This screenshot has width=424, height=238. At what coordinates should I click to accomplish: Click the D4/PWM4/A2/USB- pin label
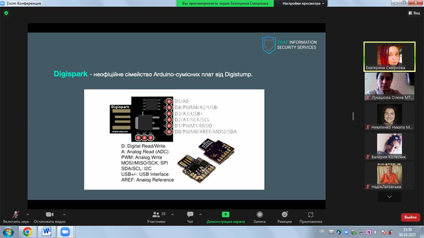[x=197, y=107]
